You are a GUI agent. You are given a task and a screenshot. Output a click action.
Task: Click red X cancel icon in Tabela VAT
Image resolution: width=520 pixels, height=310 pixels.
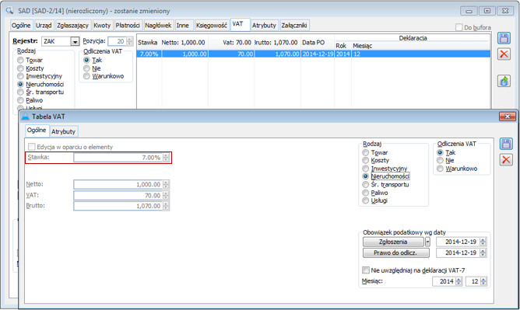pyautogui.click(x=506, y=160)
